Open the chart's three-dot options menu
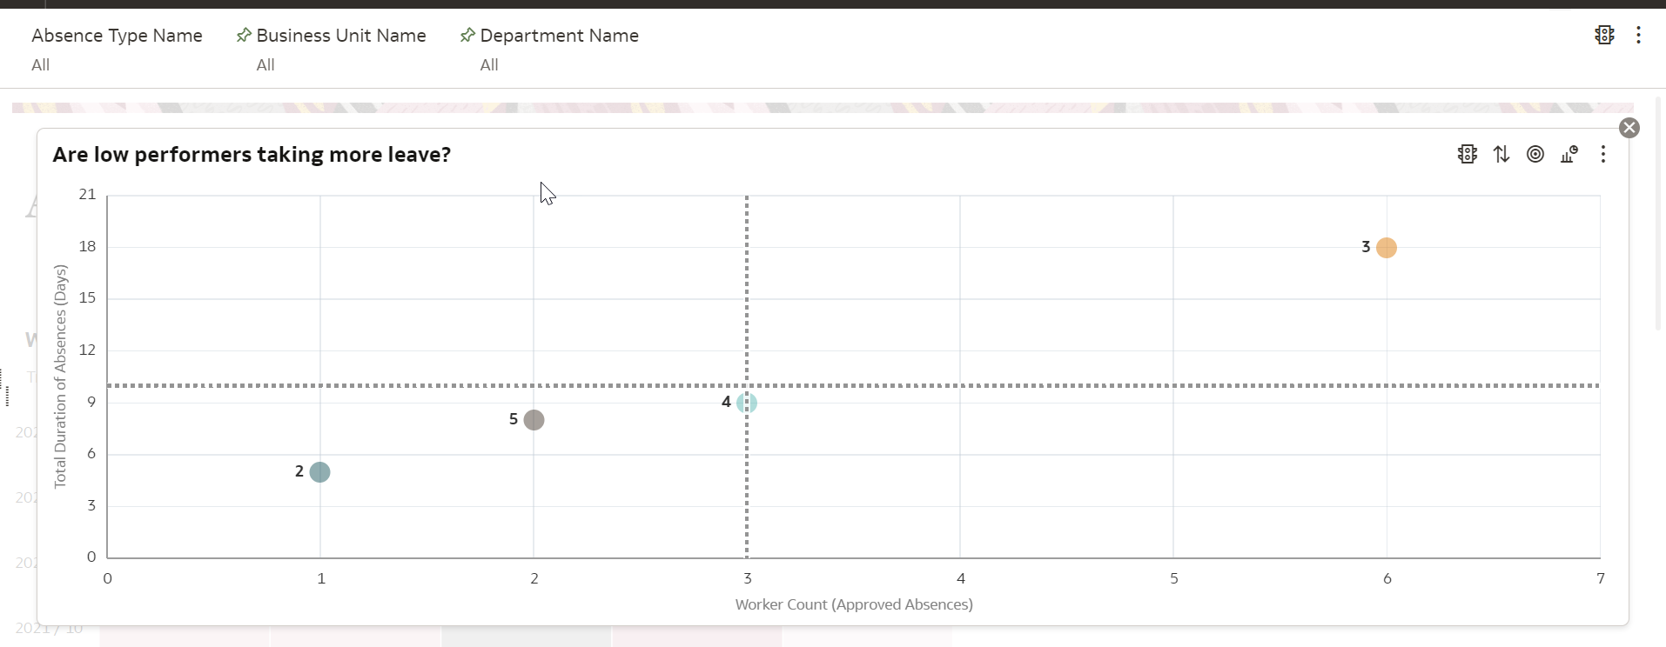The image size is (1666, 647). pyautogui.click(x=1603, y=155)
